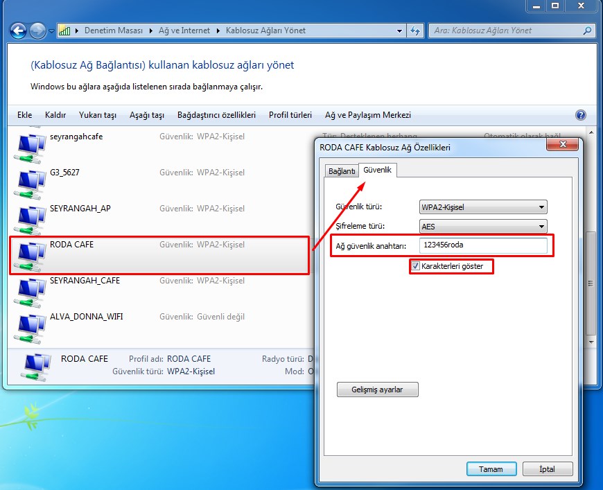
Task: Click Ekle in the toolbar
Action: [25, 115]
